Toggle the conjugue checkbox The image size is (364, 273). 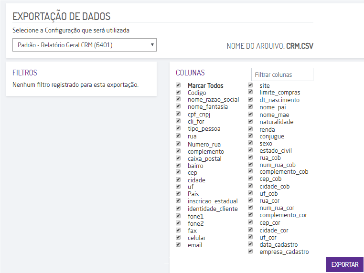tap(250, 136)
